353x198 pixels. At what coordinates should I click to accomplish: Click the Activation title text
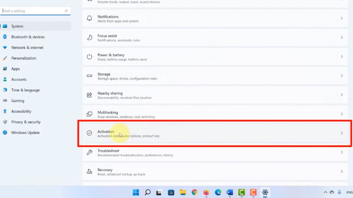(x=106, y=131)
